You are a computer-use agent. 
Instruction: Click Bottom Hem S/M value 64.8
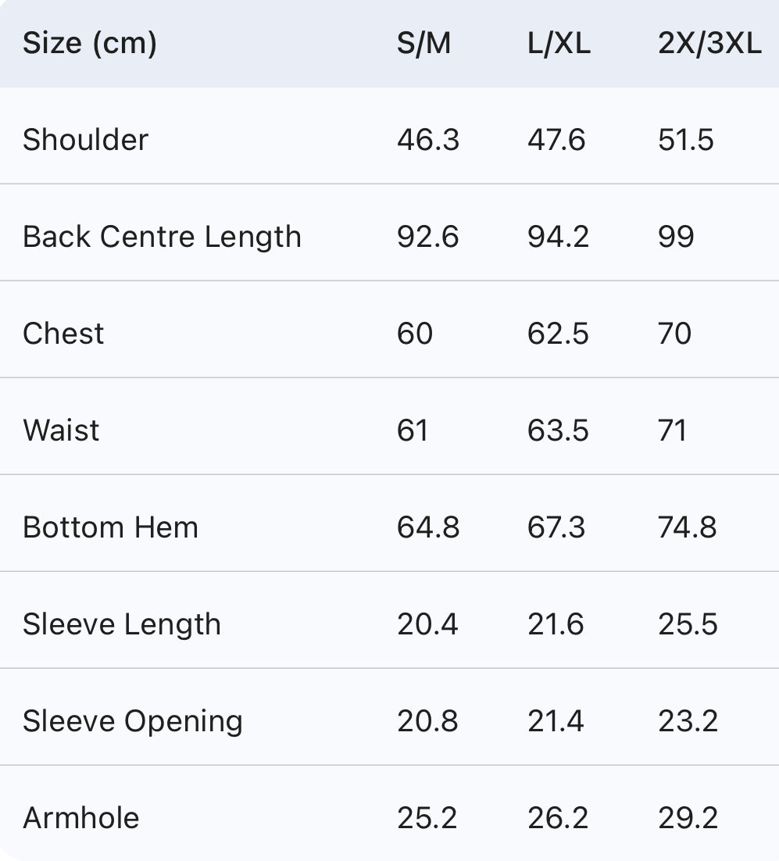[x=428, y=527]
